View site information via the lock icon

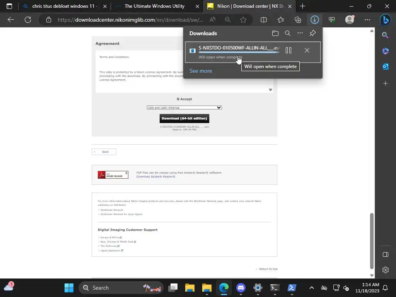pos(49,20)
